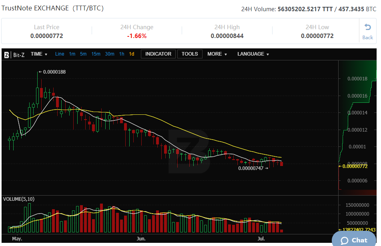
Task: Click the Last Price value 0.00000772
Action: tap(47, 36)
